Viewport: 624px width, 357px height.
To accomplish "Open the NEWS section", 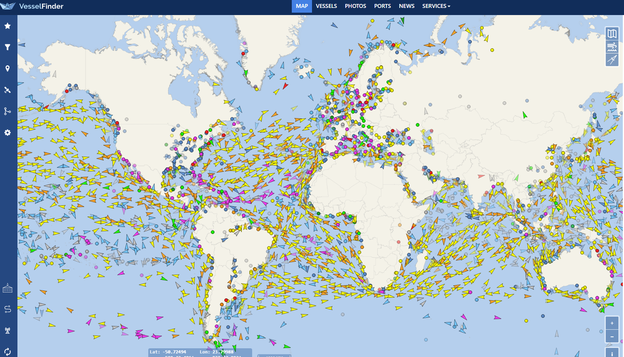I will tap(407, 6).
